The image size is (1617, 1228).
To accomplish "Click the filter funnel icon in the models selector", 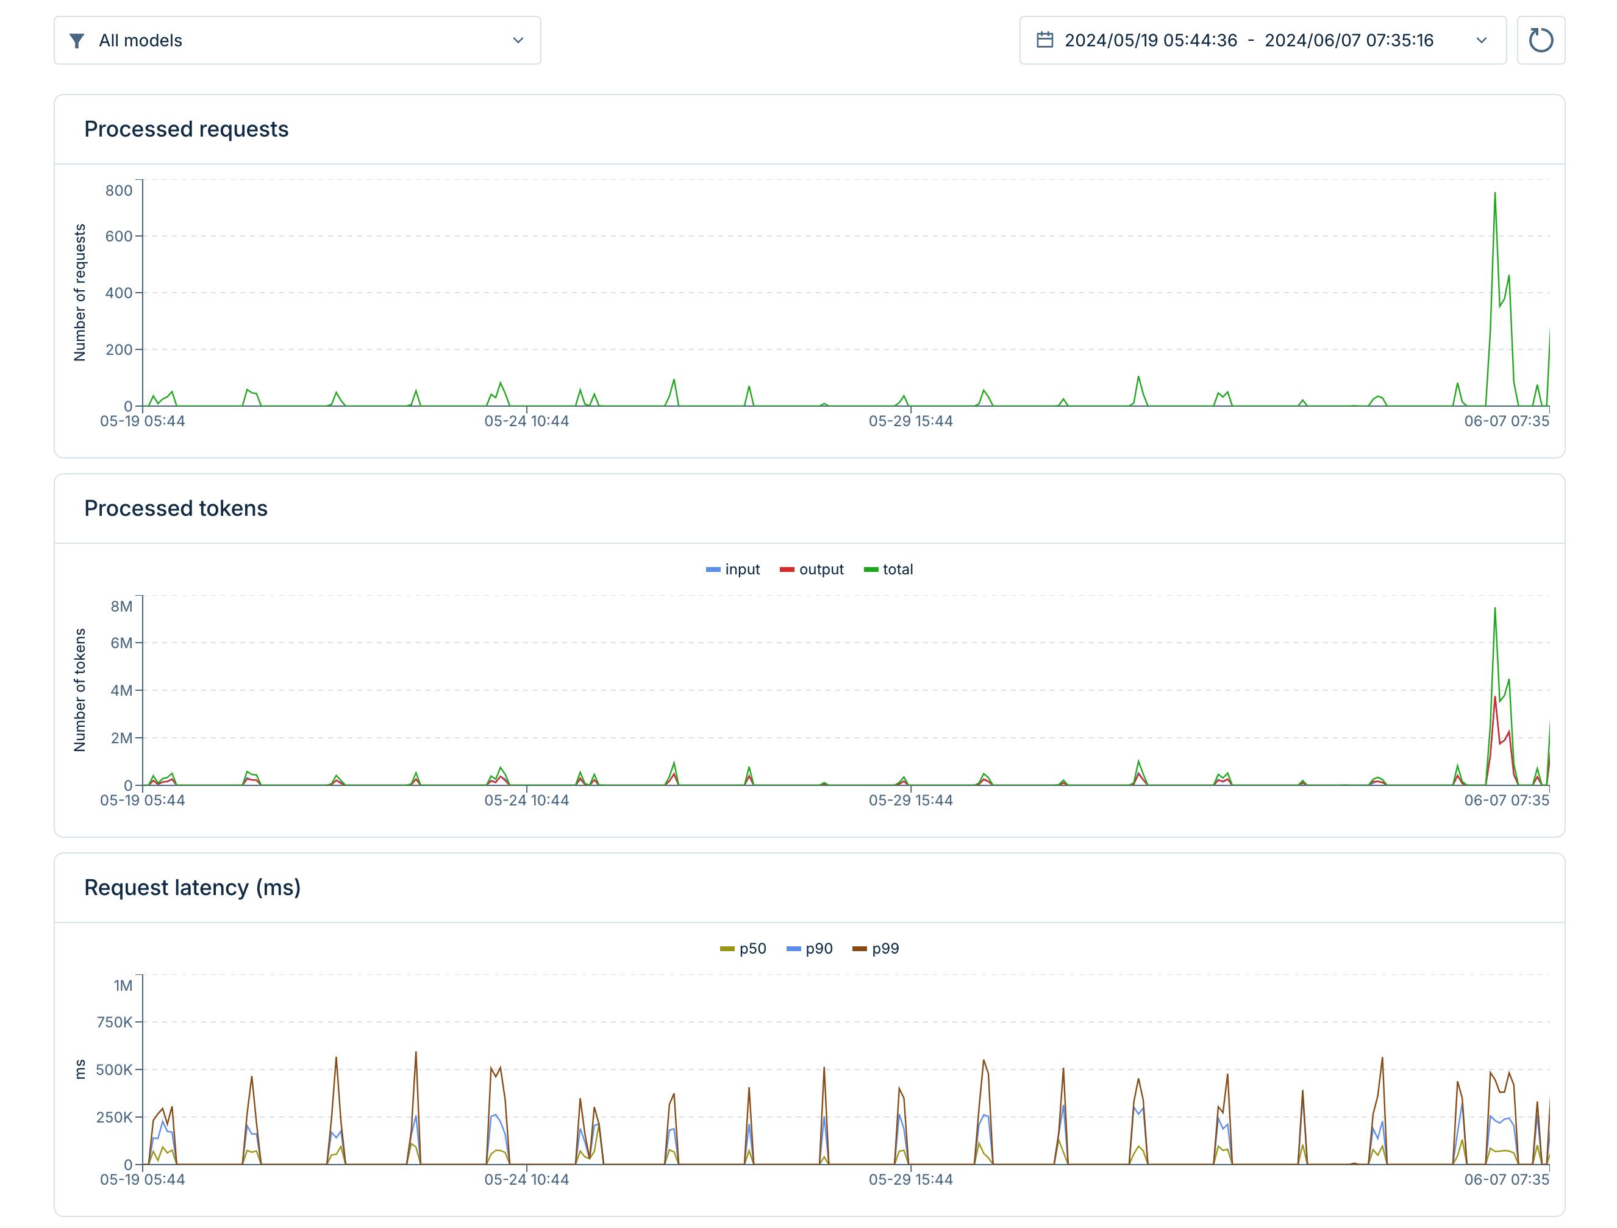I will click(x=78, y=40).
